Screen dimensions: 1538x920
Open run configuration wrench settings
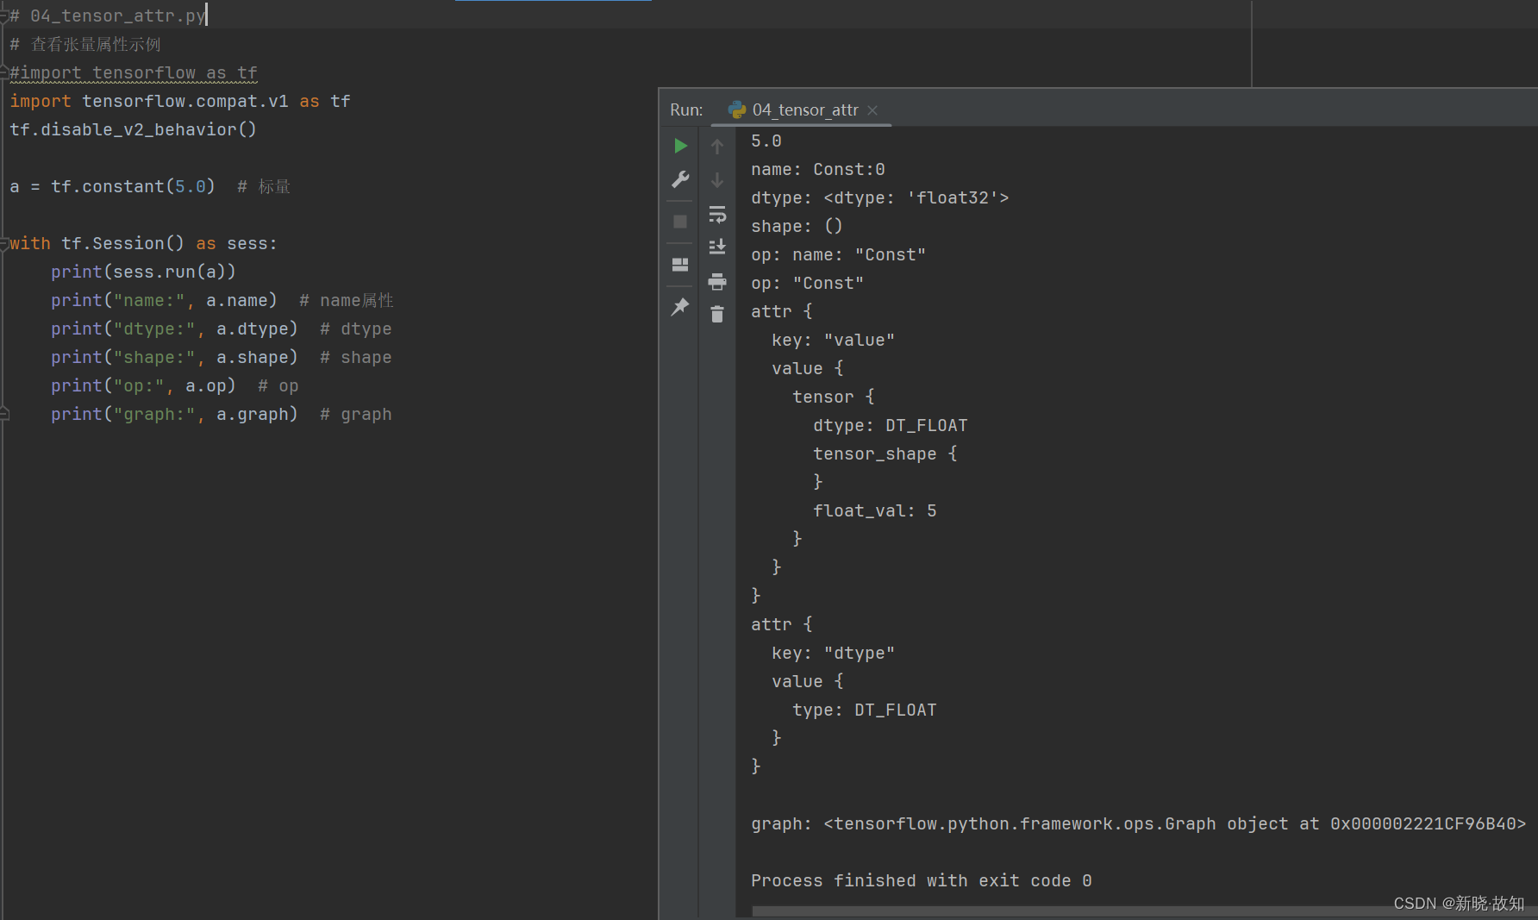[680, 179]
